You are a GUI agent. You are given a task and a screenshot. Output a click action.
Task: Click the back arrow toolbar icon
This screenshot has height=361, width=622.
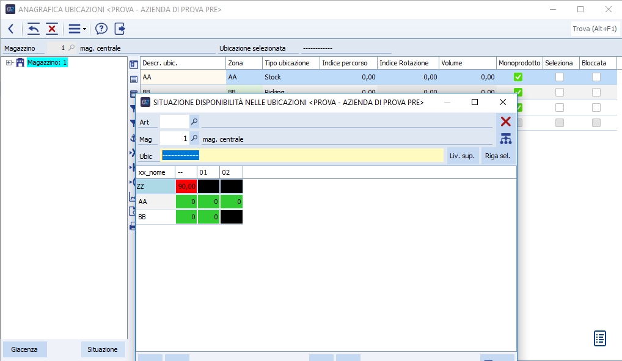point(10,29)
